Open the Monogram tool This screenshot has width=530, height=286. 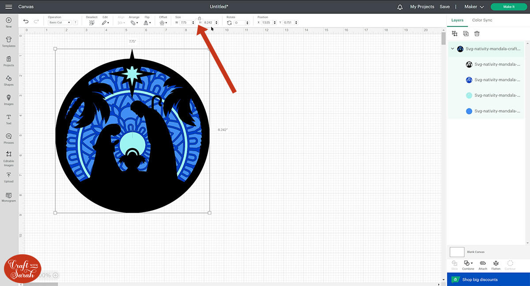[9, 197]
